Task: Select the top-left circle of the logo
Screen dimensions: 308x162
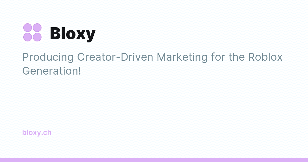Action: coord(27,28)
